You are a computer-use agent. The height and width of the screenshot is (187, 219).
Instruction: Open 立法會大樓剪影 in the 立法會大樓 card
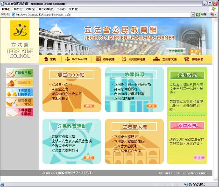pos(126,146)
